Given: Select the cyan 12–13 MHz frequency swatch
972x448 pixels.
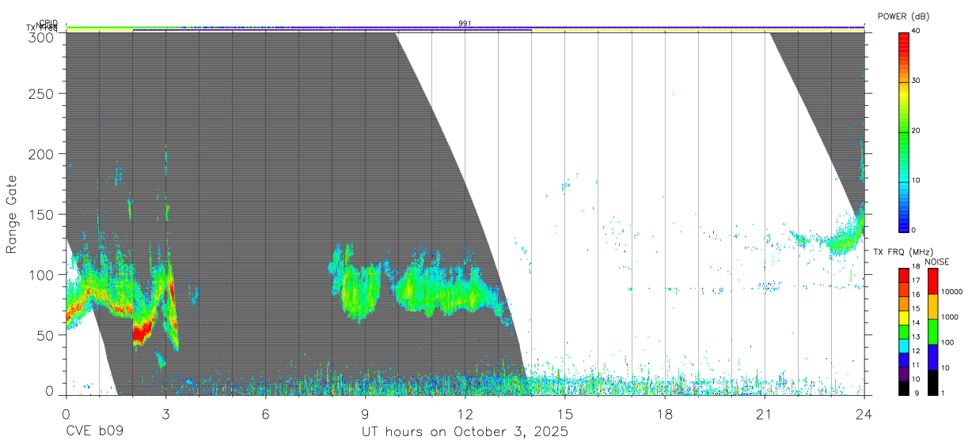Looking at the screenshot, I should [903, 345].
